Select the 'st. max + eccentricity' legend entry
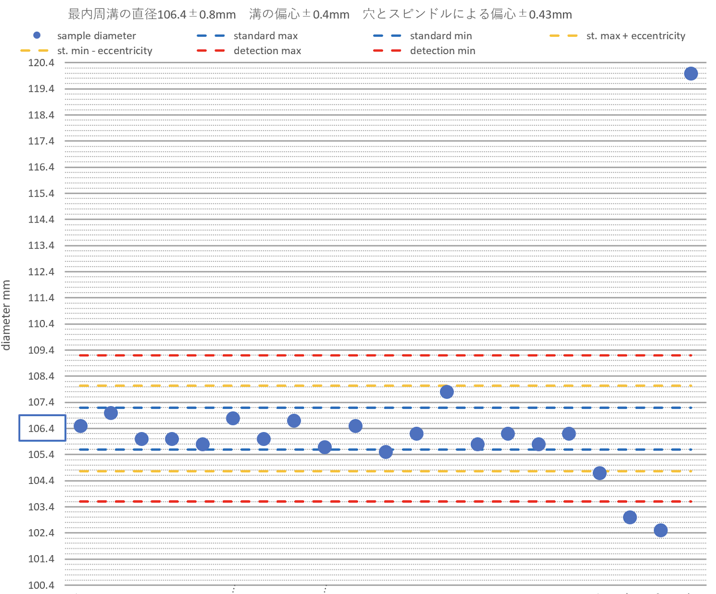This screenshot has width=716, height=594. [x=617, y=36]
